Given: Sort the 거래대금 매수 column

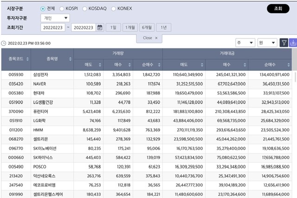Looking at the screenshot, I should (245, 64).
